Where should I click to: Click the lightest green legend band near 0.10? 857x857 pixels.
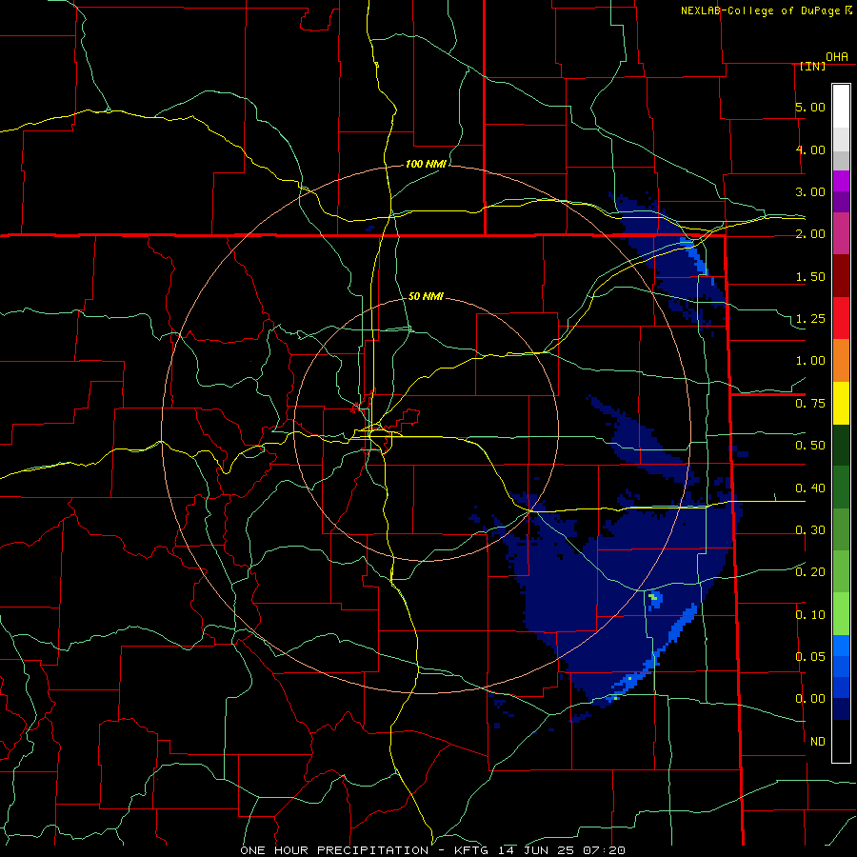[x=841, y=614]
